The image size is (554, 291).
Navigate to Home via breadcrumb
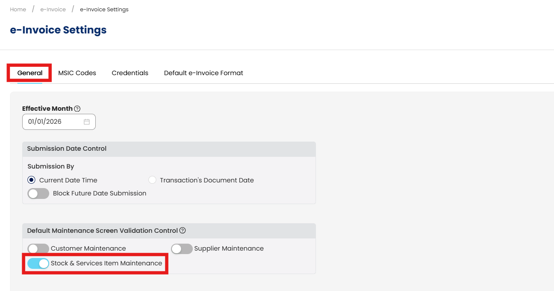18,10
